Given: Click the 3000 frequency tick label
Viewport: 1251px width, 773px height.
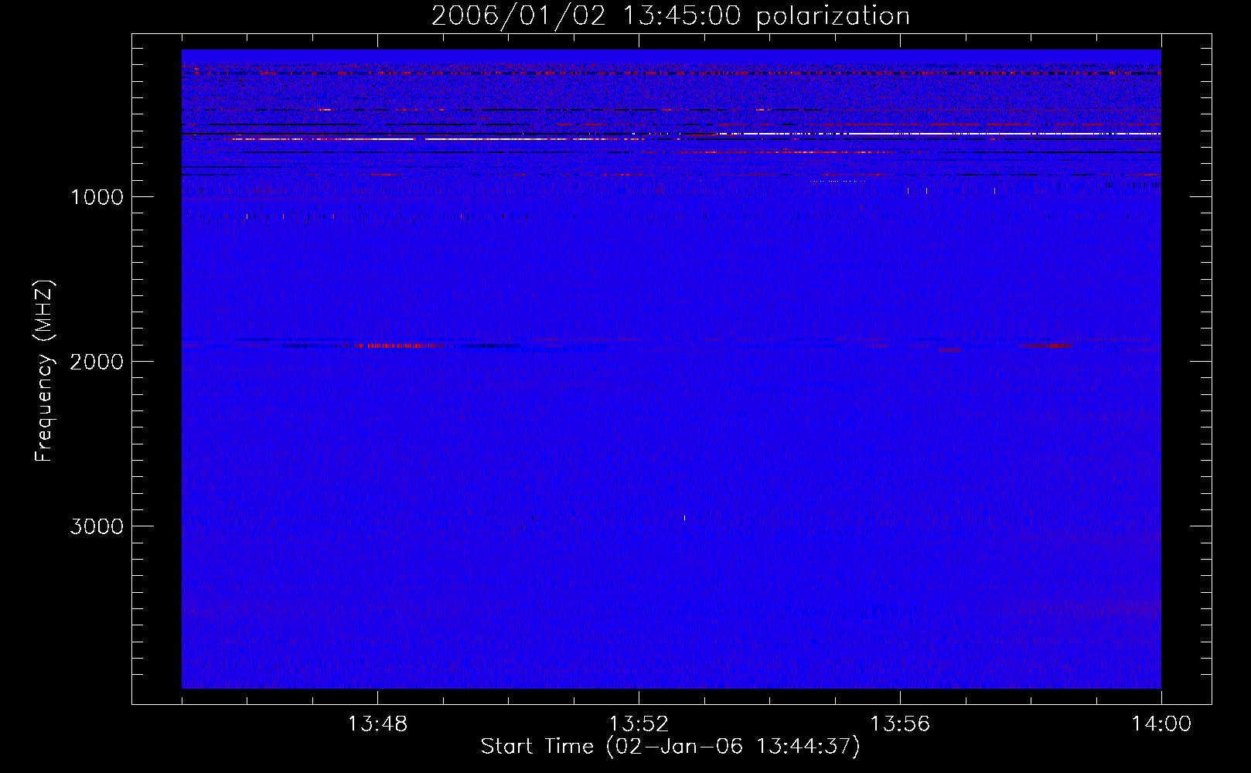Looking at the screenshot, I should coord(97,526).
